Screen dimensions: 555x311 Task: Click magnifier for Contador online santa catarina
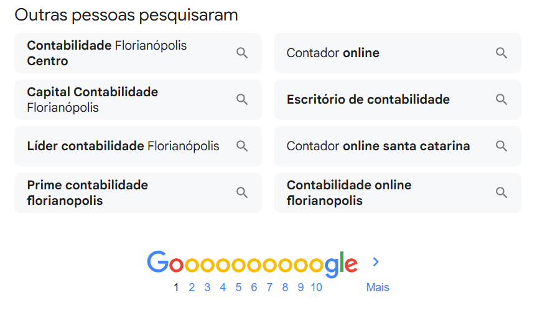pyautogui.click(x=501, y=146)
